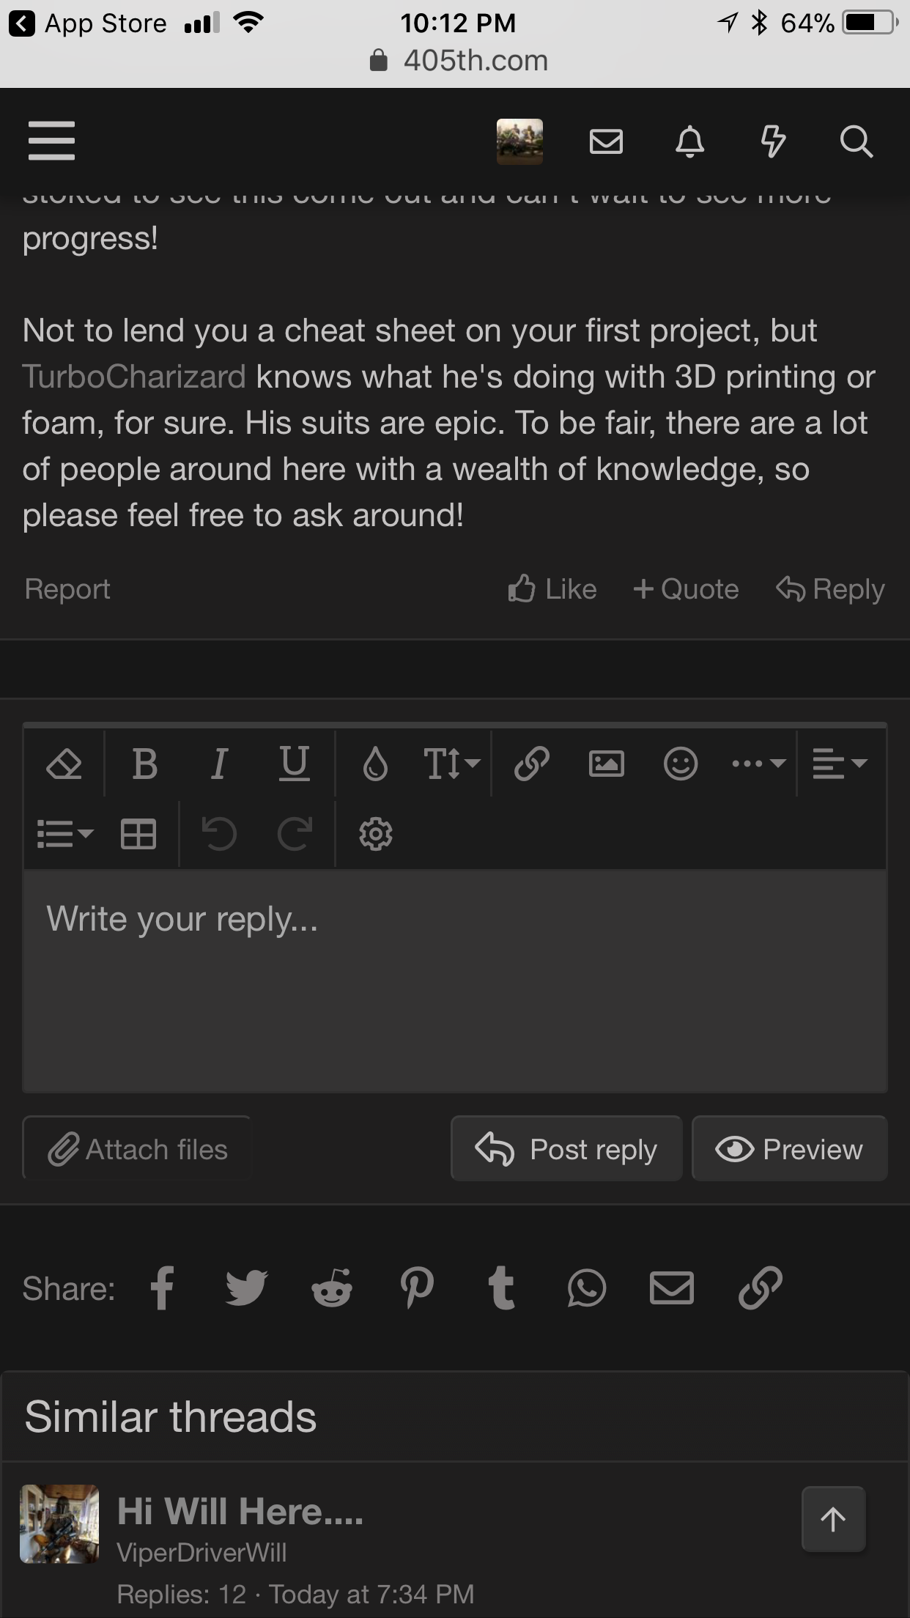Click inside the Write your reply field
910x1618 pixels.
pyautogui.click(x=455, y=980)
